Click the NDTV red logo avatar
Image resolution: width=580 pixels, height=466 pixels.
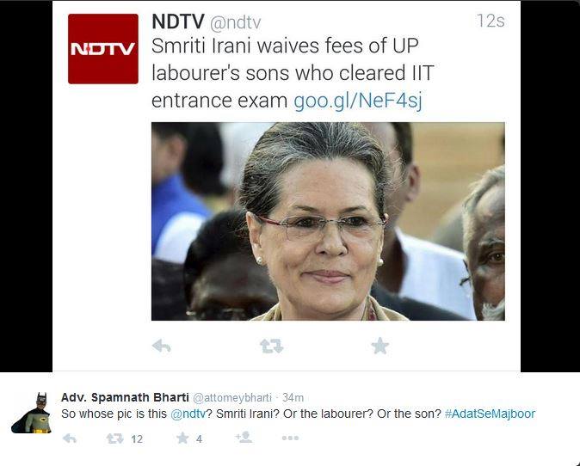coord(103,49)
